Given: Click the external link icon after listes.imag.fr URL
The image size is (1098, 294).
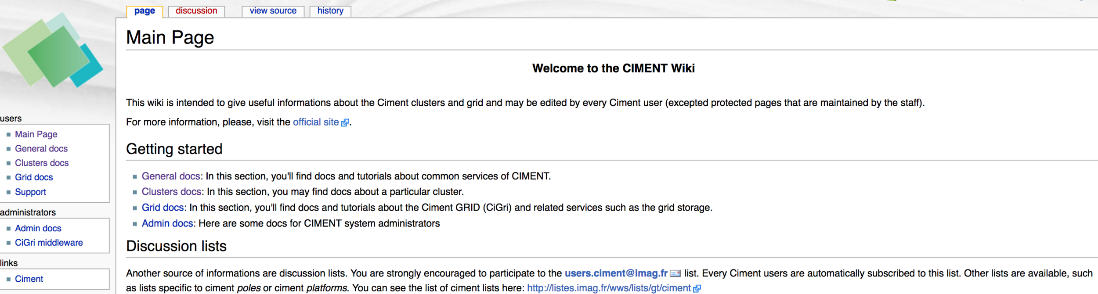Looking at the screenshot, I should click(697, 289).
